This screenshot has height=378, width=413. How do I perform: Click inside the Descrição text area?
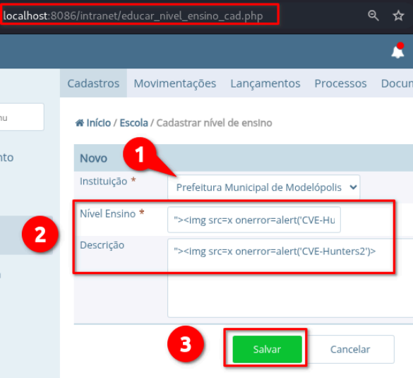[290, 278]
